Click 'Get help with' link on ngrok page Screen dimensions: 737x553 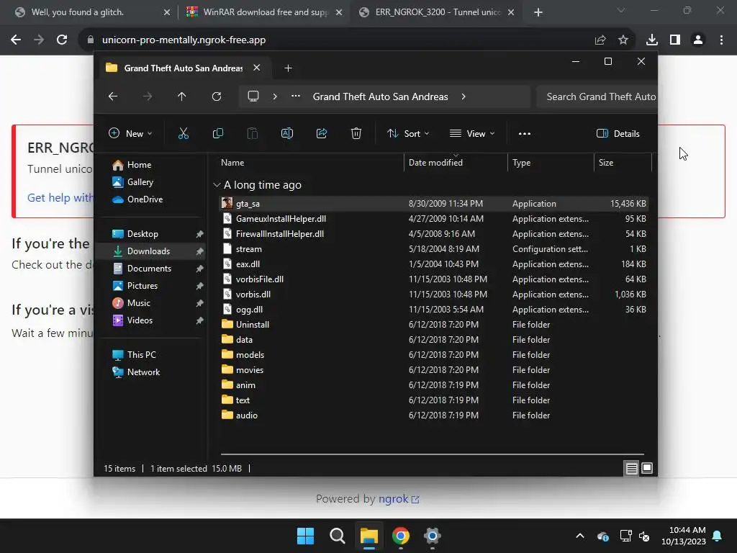pos(60,197)
